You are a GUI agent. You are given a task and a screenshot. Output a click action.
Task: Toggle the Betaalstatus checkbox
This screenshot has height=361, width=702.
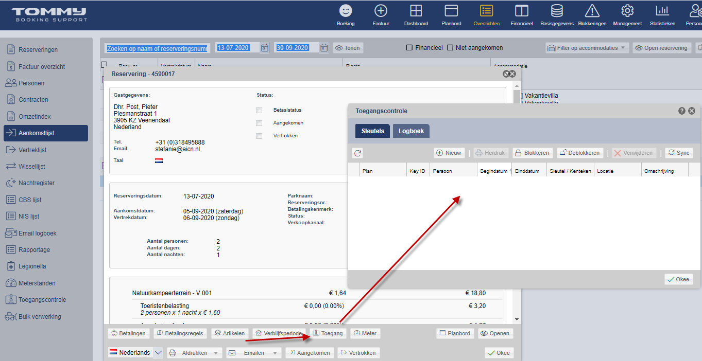pos(259,110)
